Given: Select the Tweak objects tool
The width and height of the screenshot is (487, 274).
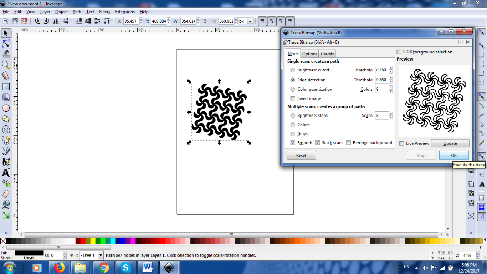Looking at the screenshot, I should click(x=6, y=54).
